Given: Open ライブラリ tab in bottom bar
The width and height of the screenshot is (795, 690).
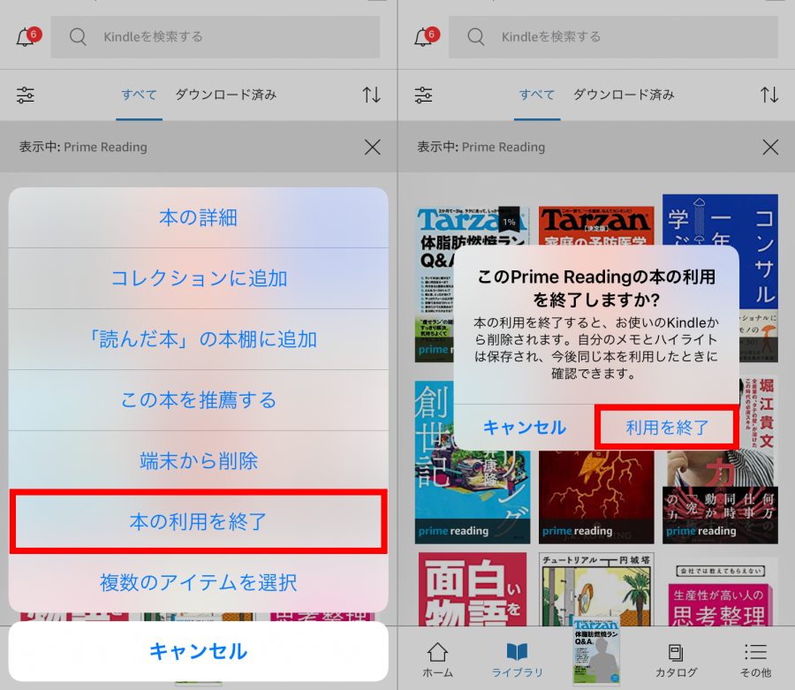Looking at the screenshot, I should coord(517,660).
